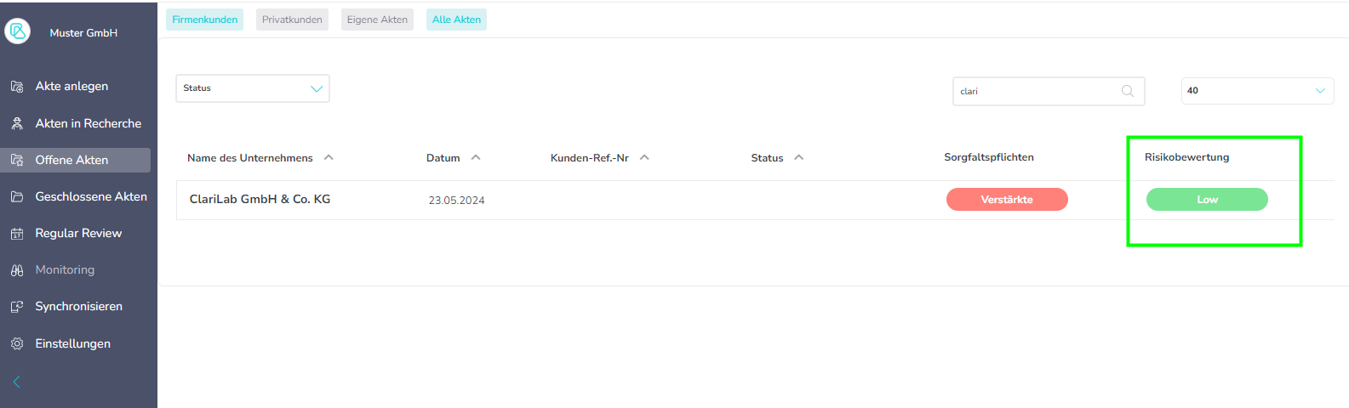1349x408 pixels.
Task: Click the Akten in Recherche person icon
Action: click(17, 123)
